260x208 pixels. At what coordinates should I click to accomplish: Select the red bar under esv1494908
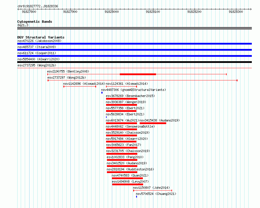pyautogui.click(x=128, y=184)
